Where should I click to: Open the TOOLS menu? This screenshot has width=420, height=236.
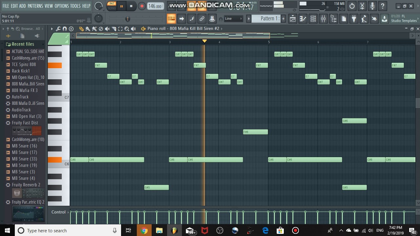(x=75, y=6)
